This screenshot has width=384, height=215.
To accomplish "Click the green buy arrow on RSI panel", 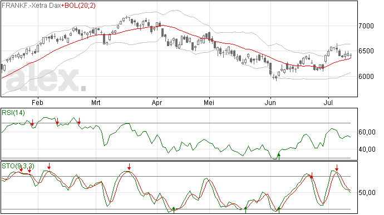I will click(279, 156).
